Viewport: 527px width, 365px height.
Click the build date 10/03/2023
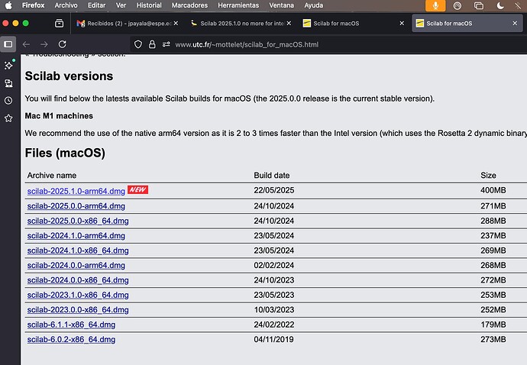point(274,309)
